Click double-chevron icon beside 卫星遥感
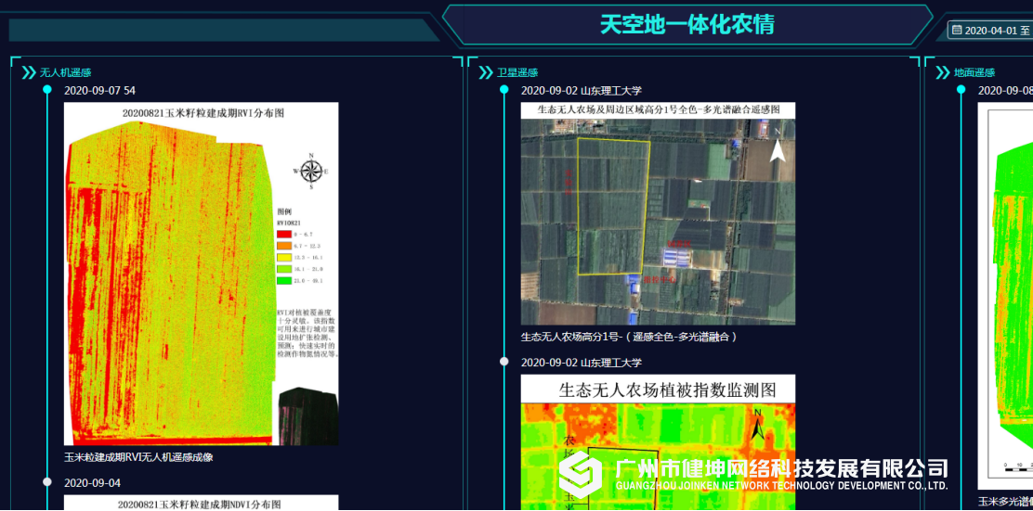Screen dimensions: 1033x511 pyautogui.click(x=486, y=72)
